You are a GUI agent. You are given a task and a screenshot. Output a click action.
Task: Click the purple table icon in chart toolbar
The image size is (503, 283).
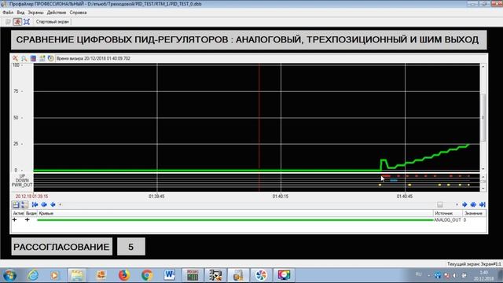pyautogui.click(x=33, y=58)
